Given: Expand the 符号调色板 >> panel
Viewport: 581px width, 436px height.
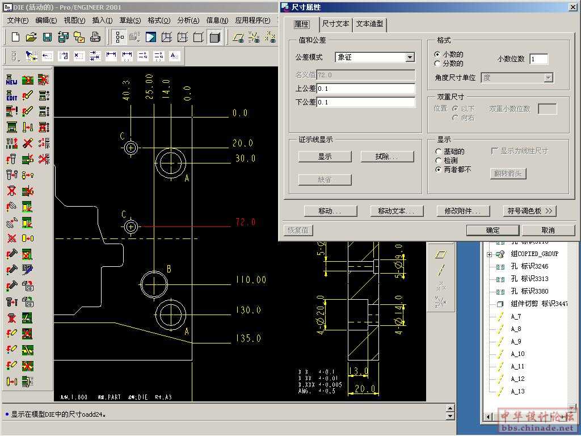Looking at the screenshot, I should [x=529, y=211].
